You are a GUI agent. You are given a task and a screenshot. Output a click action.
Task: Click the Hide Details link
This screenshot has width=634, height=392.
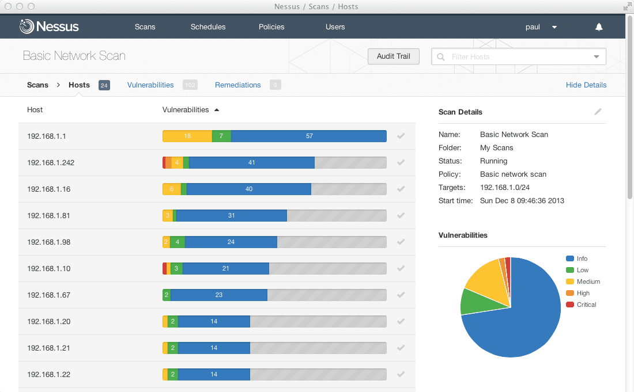point(586,85)
